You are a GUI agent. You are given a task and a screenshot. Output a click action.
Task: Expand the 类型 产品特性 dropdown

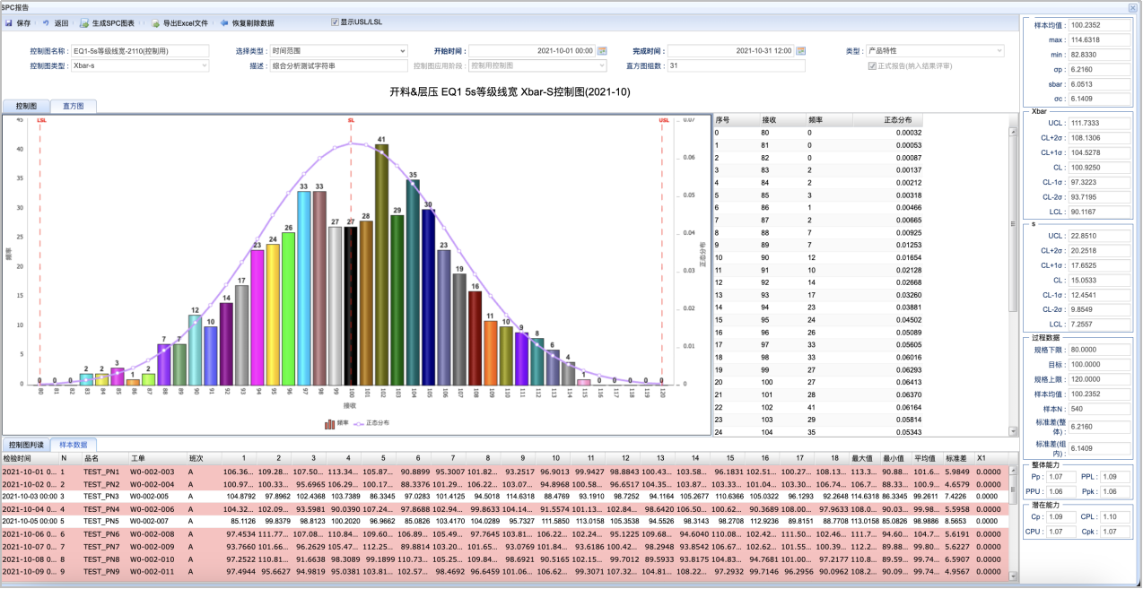pos(999,51)
